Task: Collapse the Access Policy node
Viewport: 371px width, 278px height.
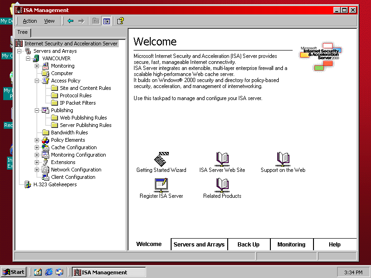Action: [x=37, y=81]
